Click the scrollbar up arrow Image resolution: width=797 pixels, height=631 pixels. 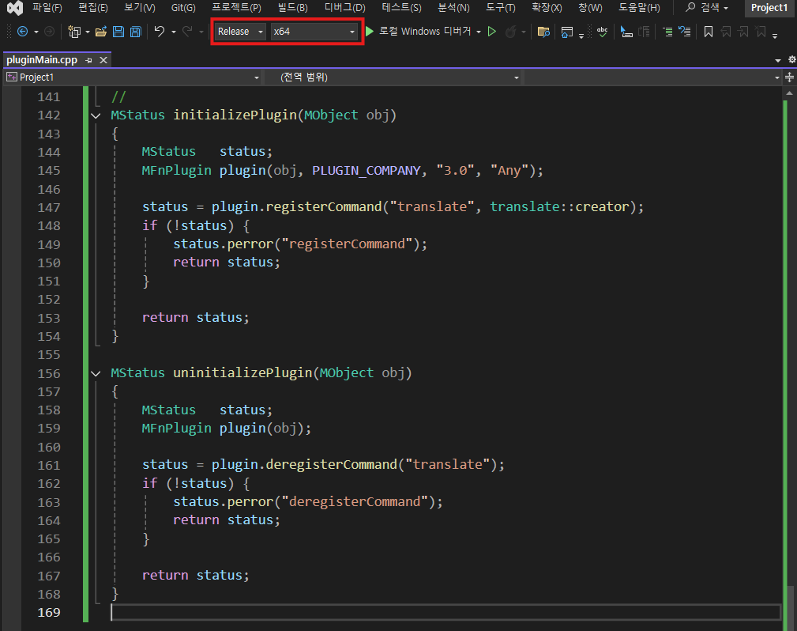(789, 93)
